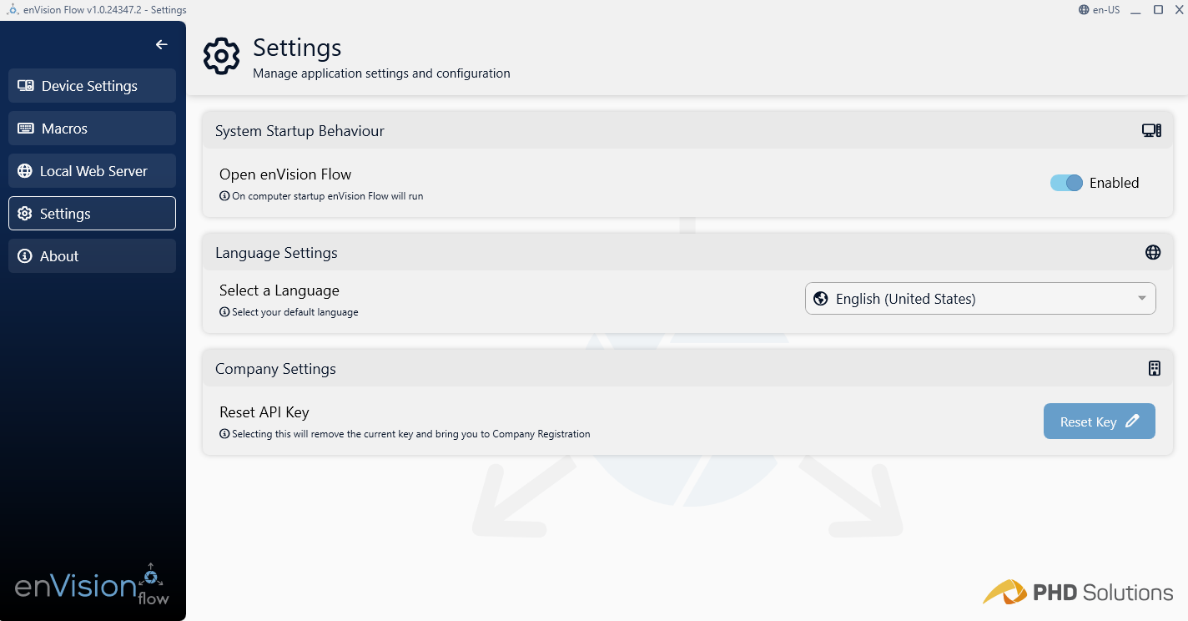Open the About page
The width and height of the screenshot is (1188, 621).
point(92,256)
